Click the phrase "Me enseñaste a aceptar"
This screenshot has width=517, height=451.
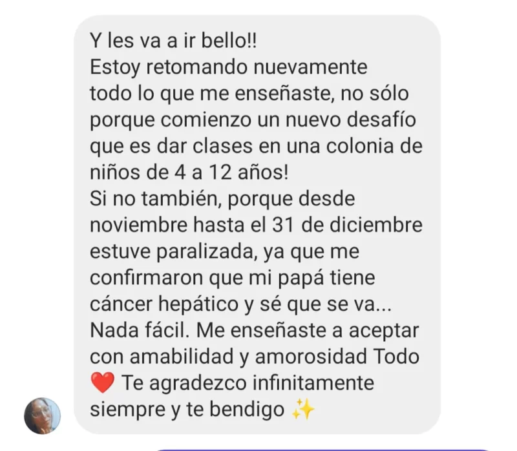click(x=308, y=330)
